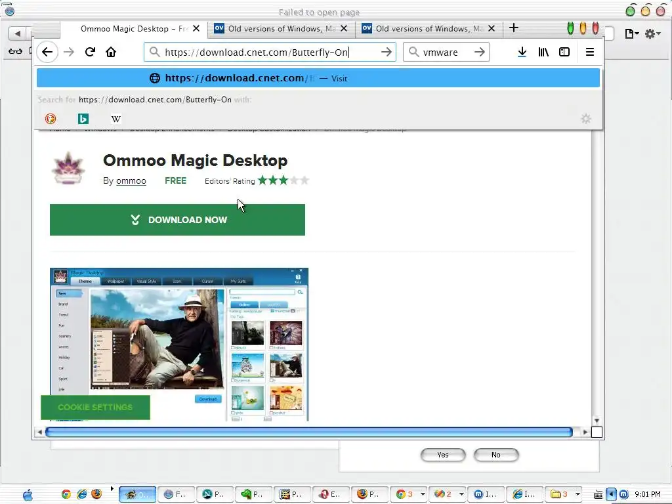Close the second Old versions of Windows tab

344,28
